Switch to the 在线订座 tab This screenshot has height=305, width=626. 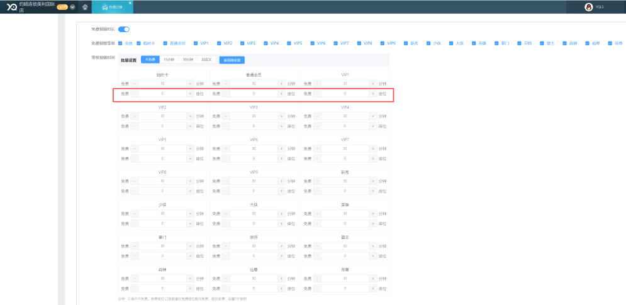coord(113,7)
